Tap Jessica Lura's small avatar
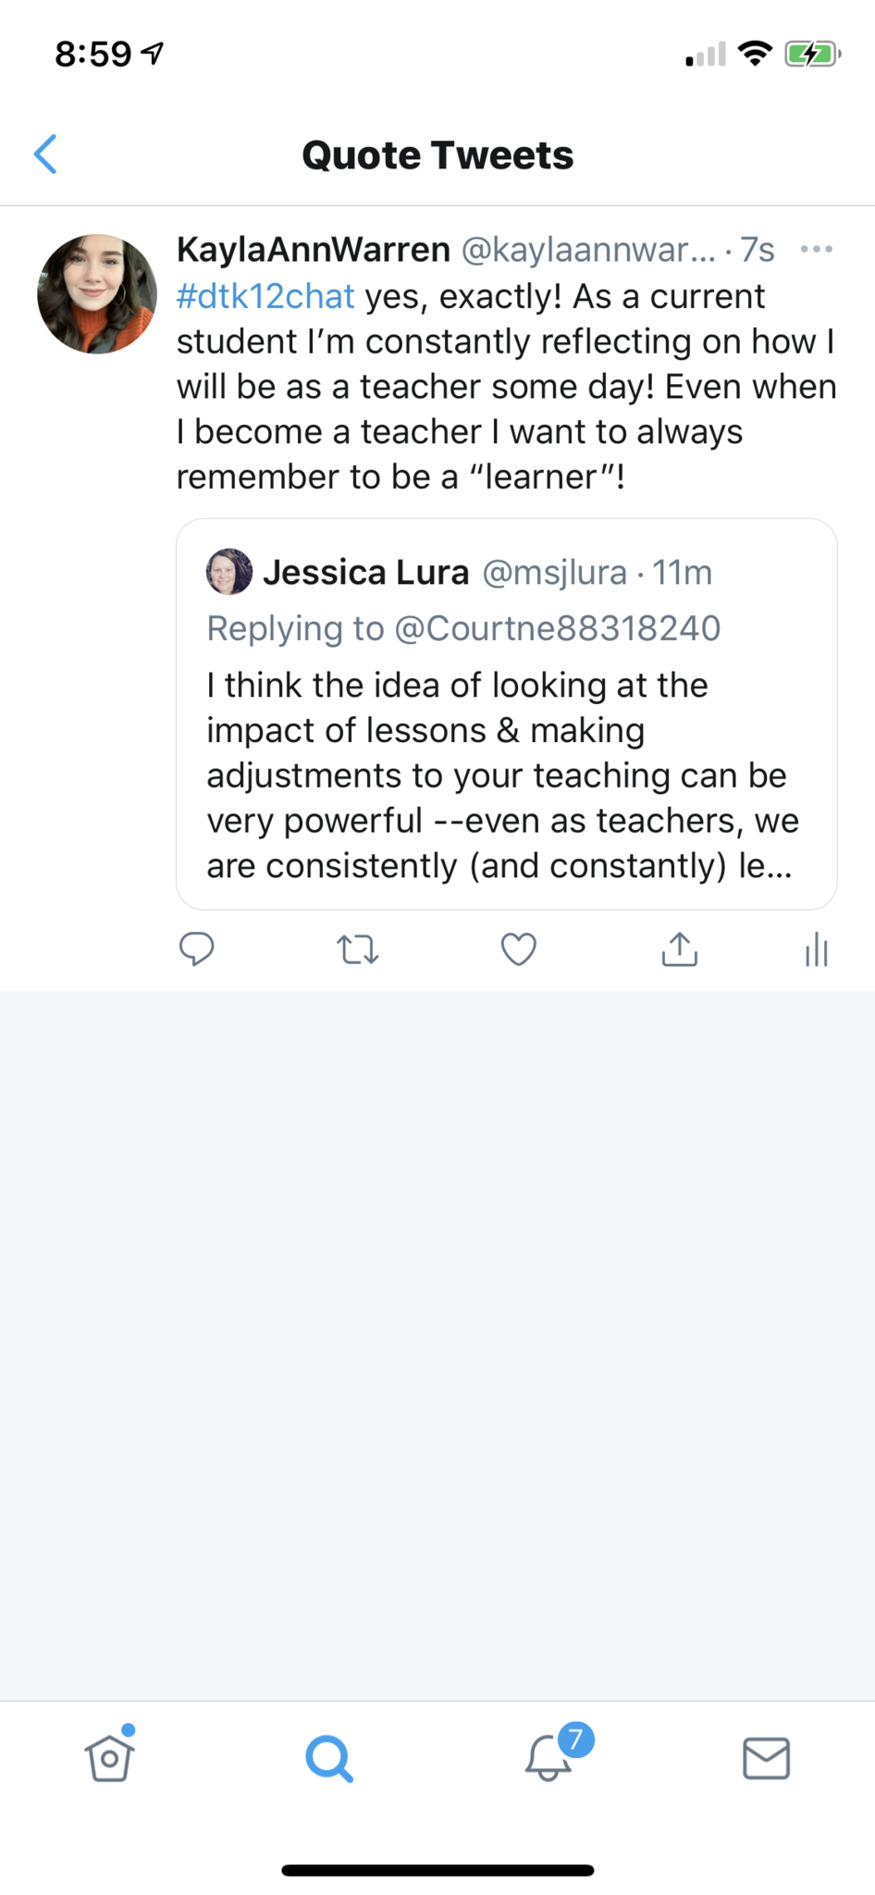Screen dimensions: 875x1895 [228, 572]
